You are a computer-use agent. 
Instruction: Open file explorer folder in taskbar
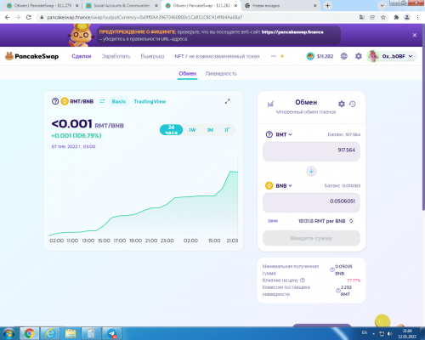[x=71, y=333]
